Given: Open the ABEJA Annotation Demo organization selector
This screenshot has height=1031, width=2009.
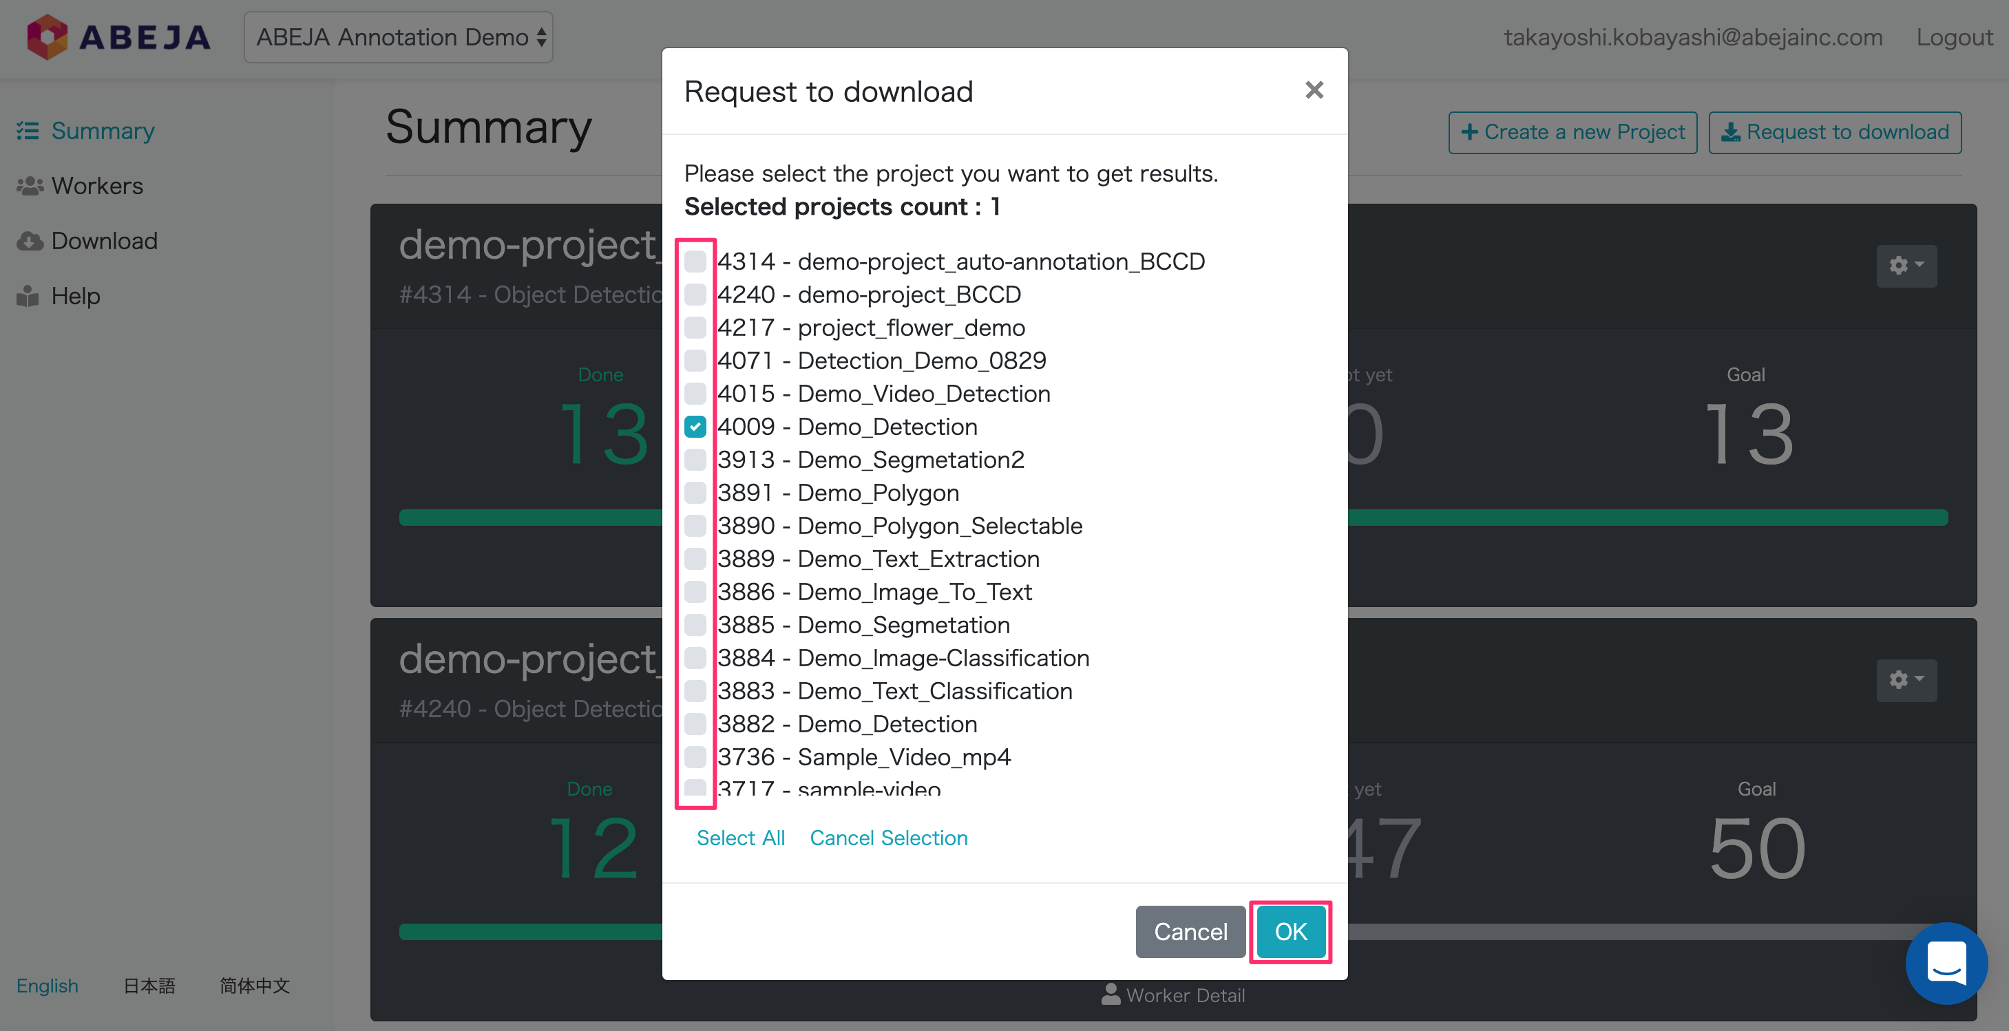Looking at the screenshot, I should tap(399, 36).
